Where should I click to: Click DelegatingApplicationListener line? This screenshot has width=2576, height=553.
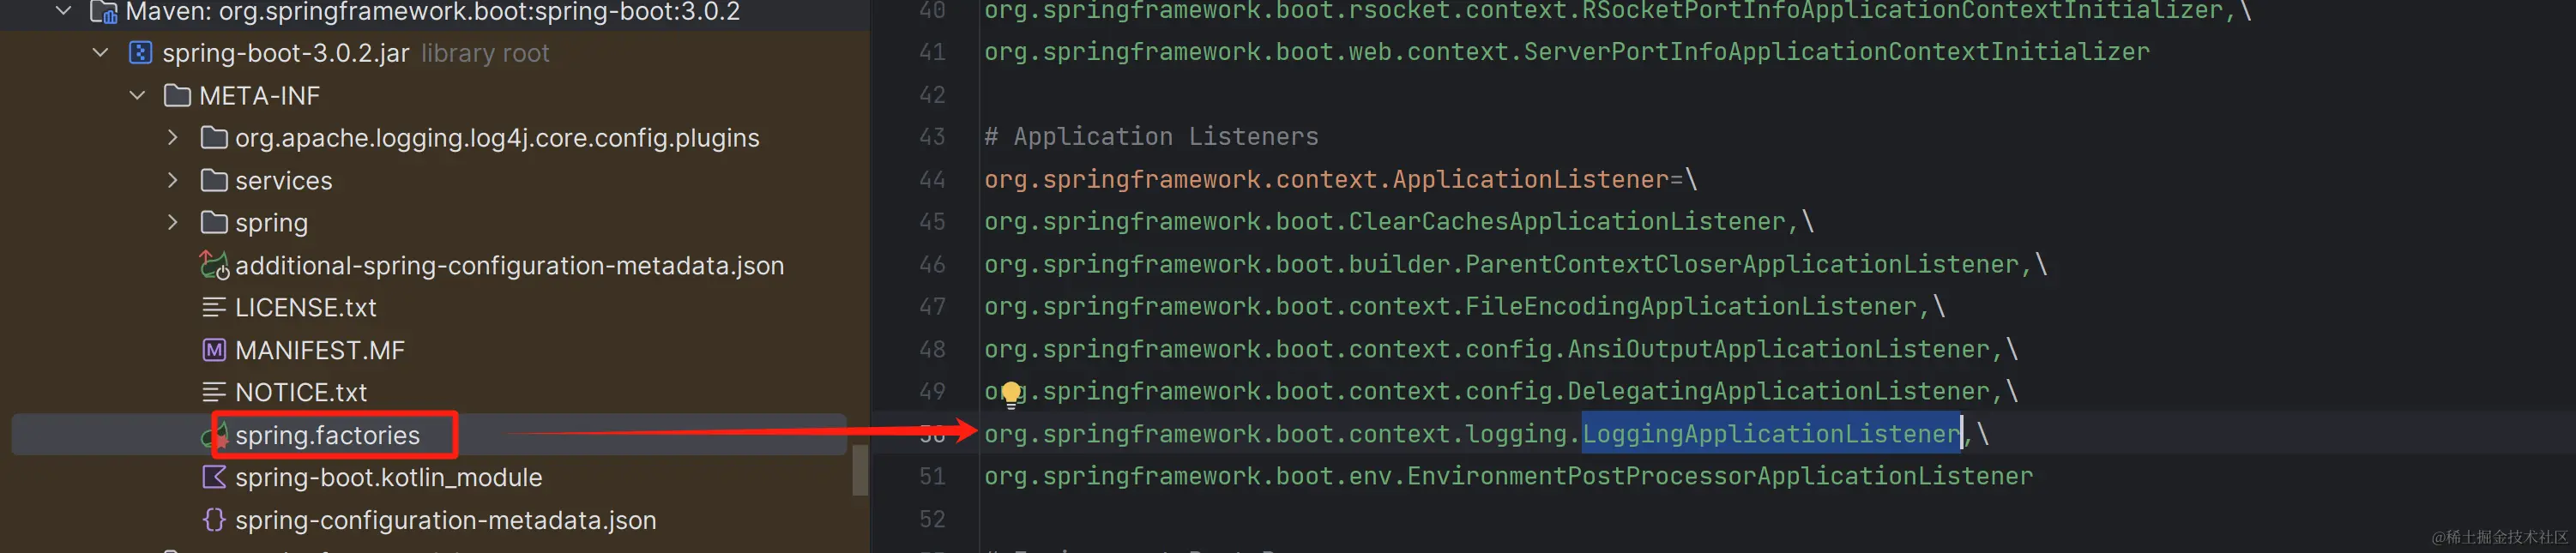1501,391
